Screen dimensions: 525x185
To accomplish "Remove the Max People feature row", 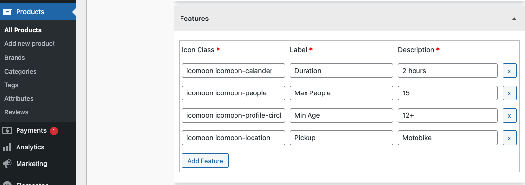I will (509, 93).
